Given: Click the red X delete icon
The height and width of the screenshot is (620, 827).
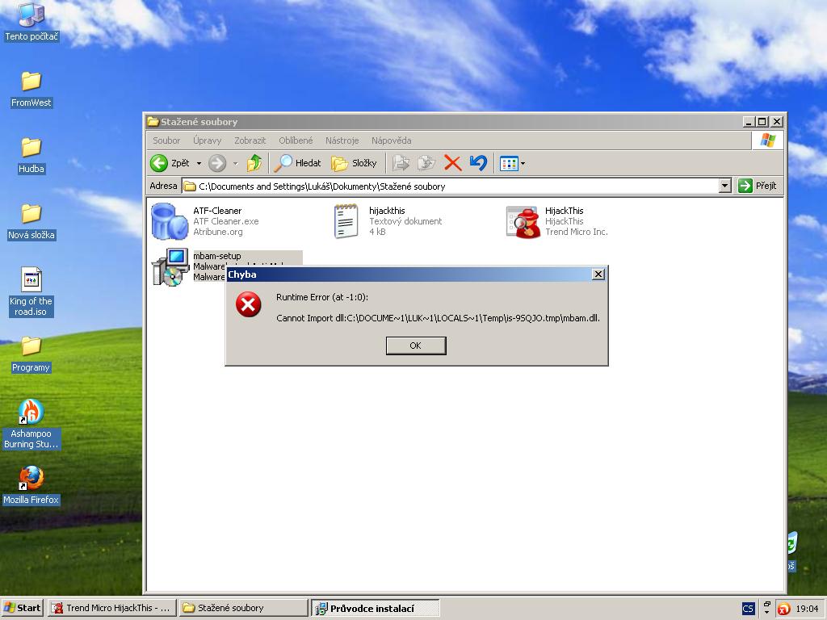Looking at the screenshot, I should coord(452,163).
